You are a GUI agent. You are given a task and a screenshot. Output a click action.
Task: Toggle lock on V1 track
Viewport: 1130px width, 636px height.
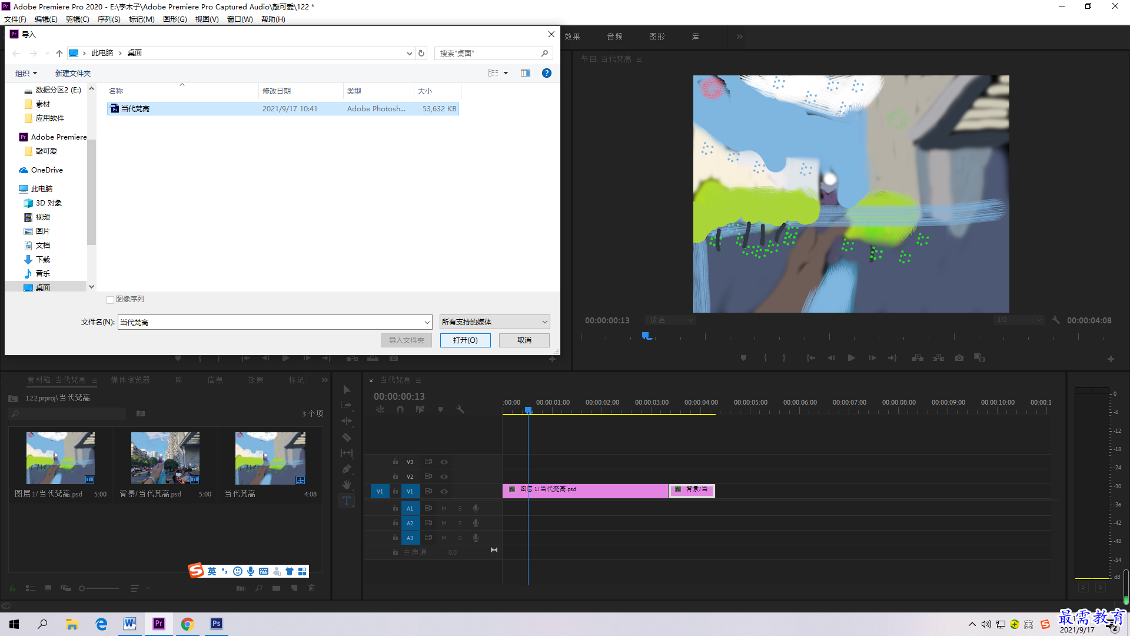(395, 491)
